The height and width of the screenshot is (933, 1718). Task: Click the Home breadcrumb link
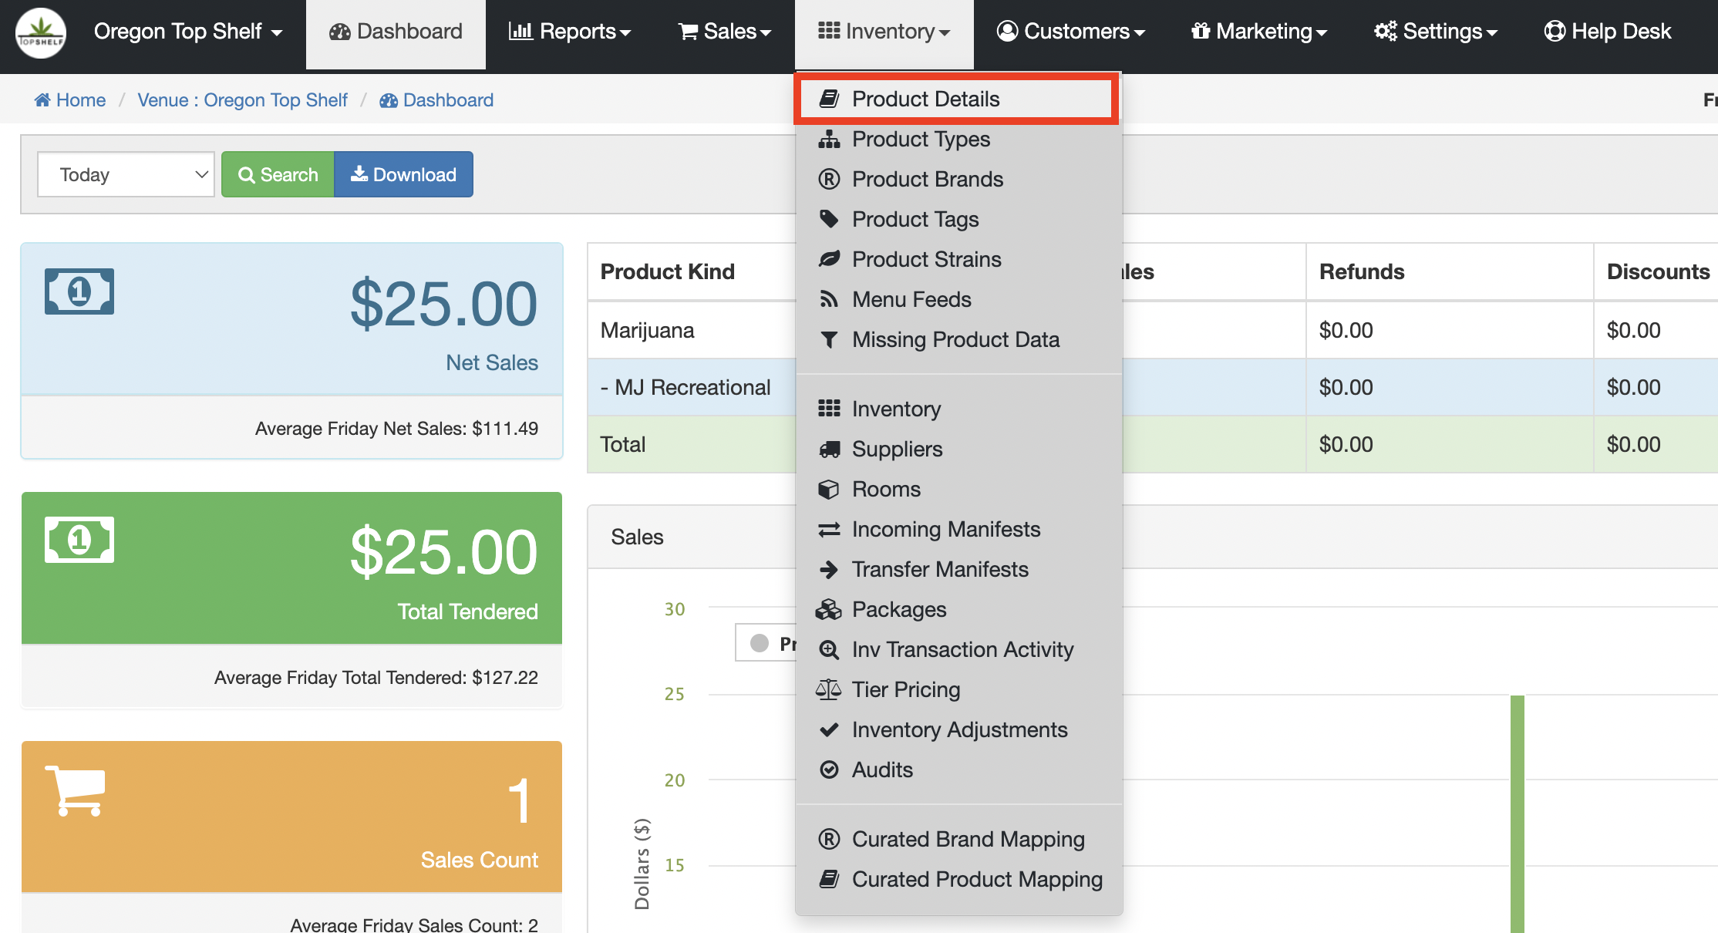tap(70, 100)
